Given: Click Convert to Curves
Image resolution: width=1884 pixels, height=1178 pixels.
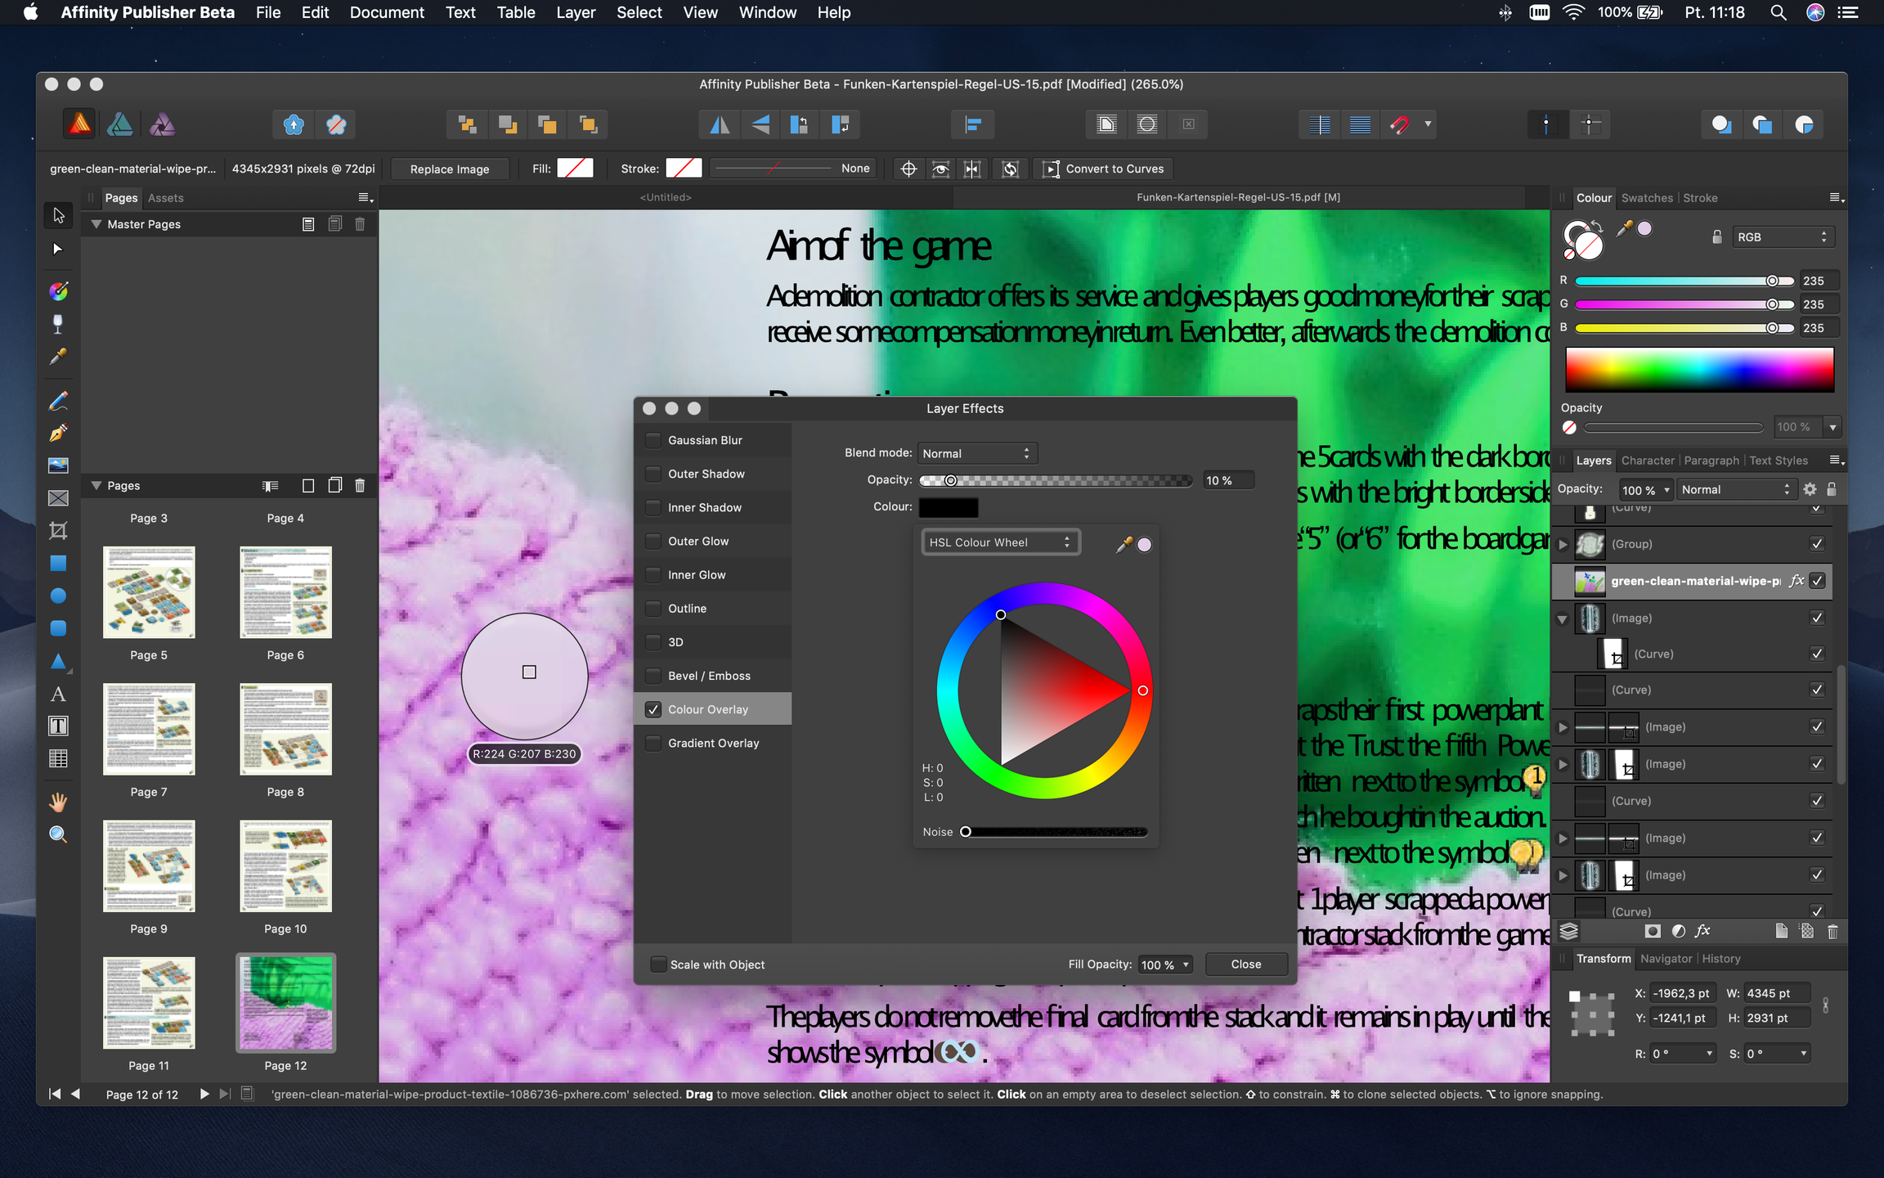Looking at the screenshot, I should [x=1105, y=169].
